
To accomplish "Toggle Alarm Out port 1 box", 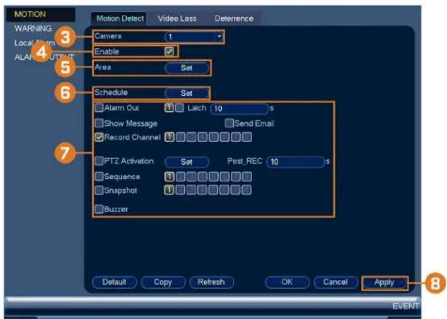I will point(169,108).
